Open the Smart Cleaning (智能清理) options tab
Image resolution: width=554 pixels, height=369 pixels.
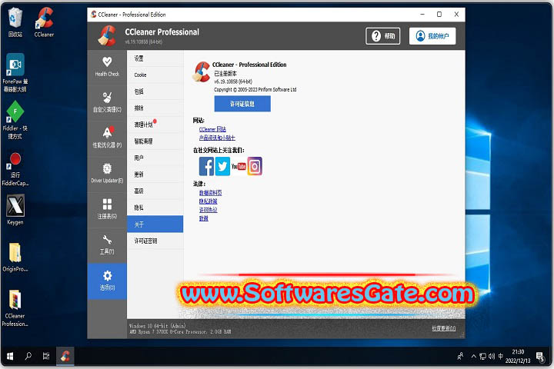[155, 141]
